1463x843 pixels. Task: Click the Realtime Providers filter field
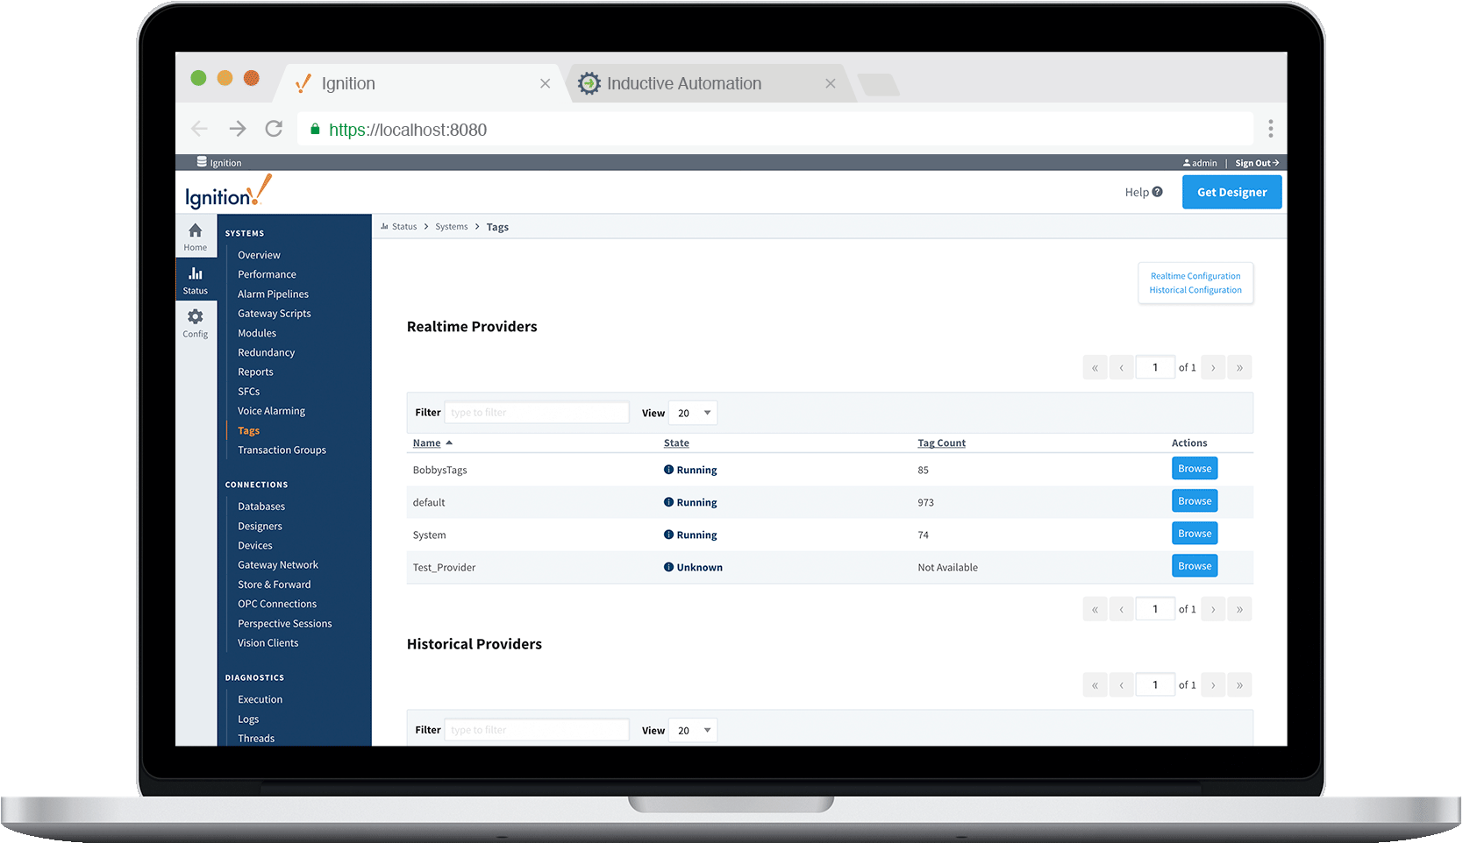(537, 413)
